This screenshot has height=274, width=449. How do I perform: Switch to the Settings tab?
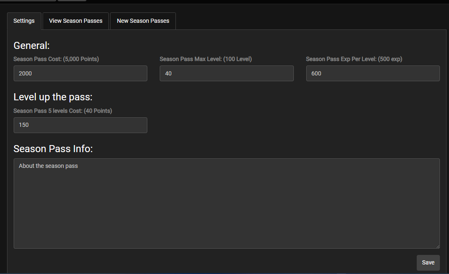pyautogui.click(x=24, y=21)
